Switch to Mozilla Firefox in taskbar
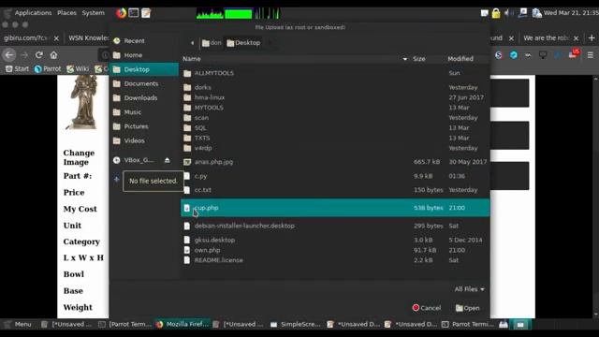 [x=183, y=325]
